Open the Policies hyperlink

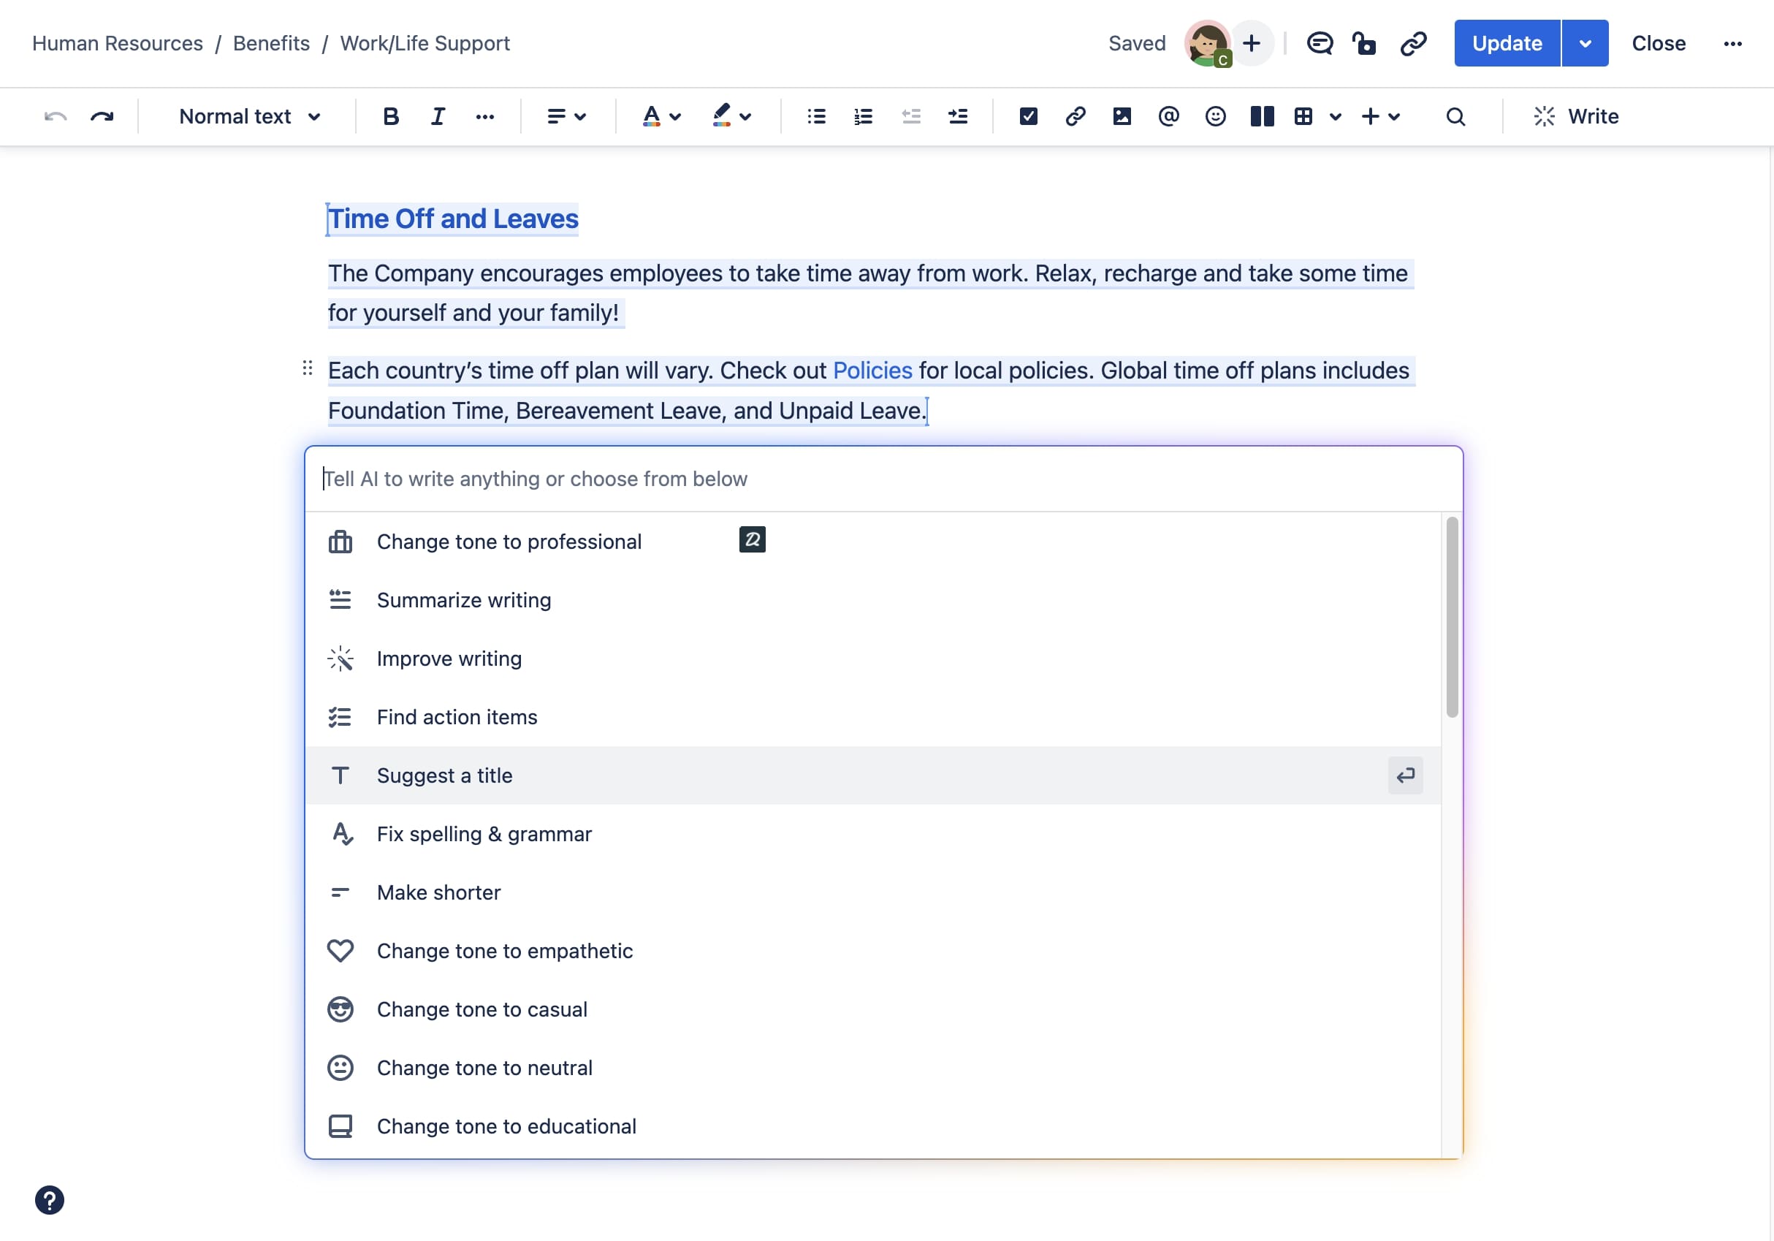click(x=872, y=371)
